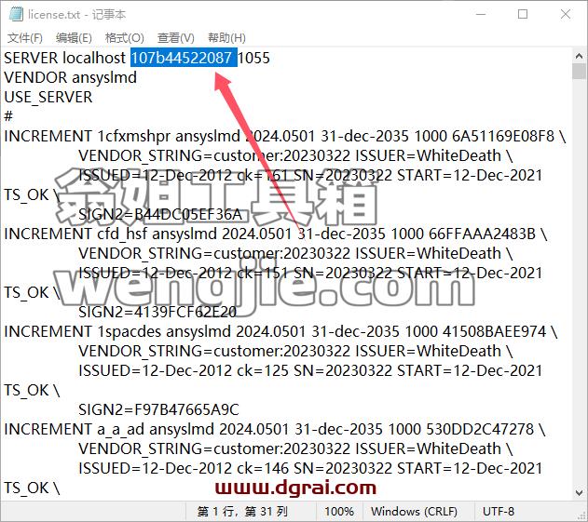The image size is (588, 522).
Task: Click ck=125 in the 1spacdes entry
Action: (263, 370)
